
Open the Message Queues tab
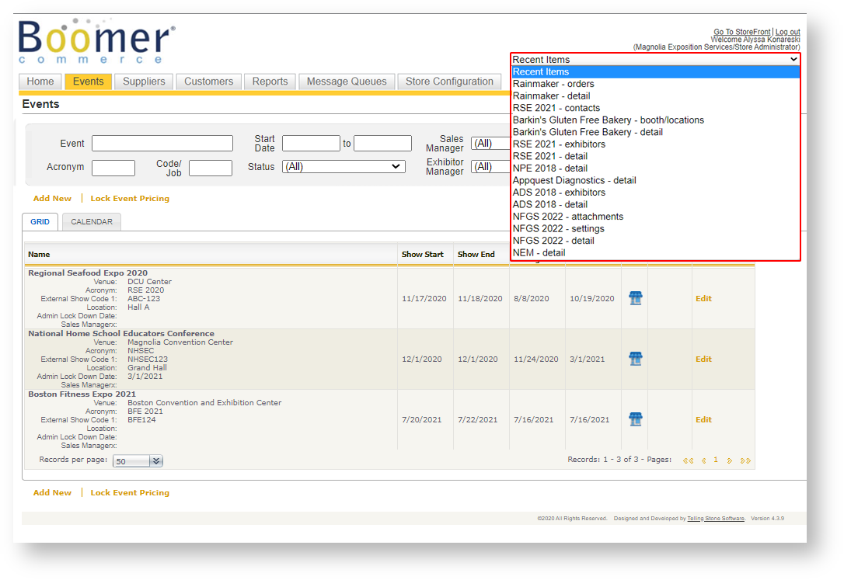[347, 82]
